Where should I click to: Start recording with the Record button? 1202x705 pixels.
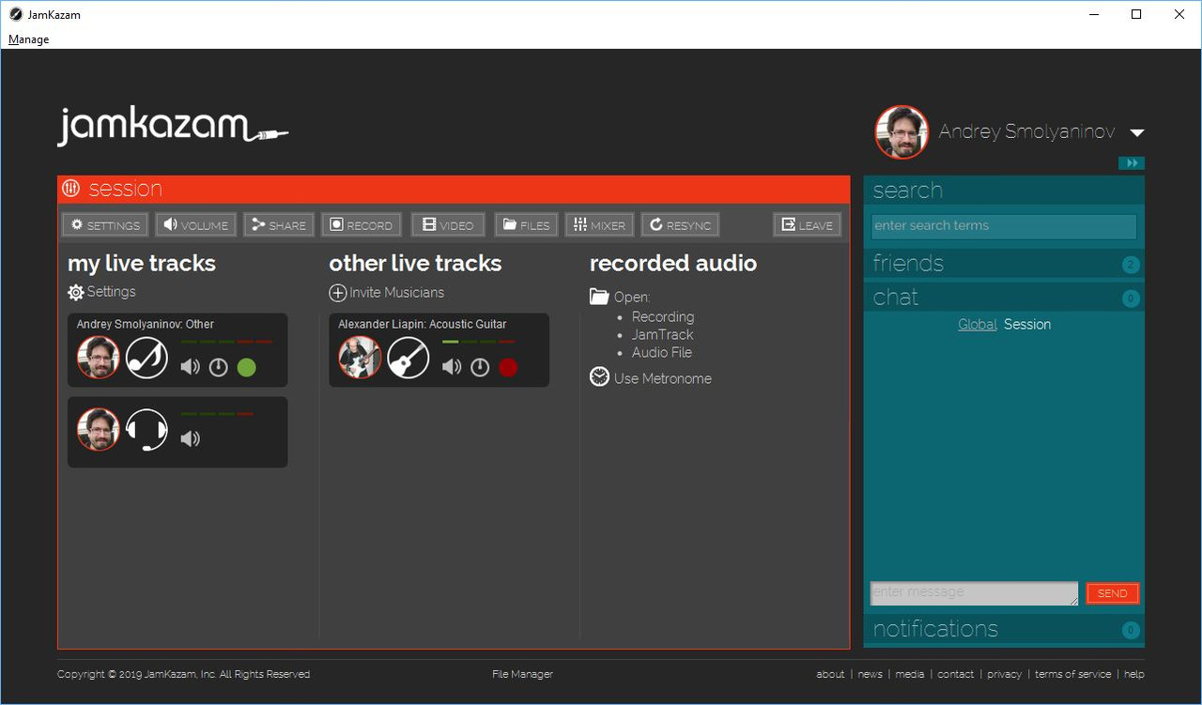[362, 225]
